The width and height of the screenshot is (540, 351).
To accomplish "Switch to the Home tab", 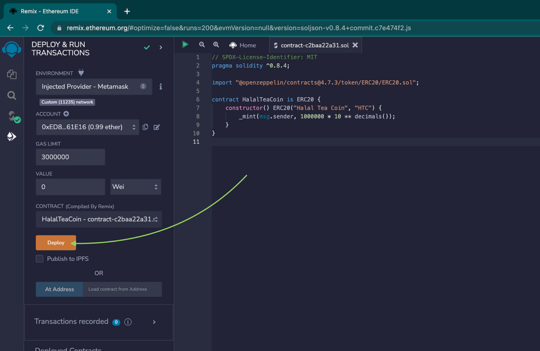I will coord(243,45).
